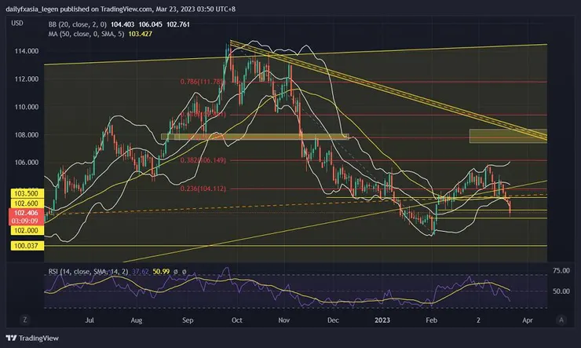This screenshot has width=581, height=348.
Task: Click the Feb label on time axis
Action: [x=431, y=321]
